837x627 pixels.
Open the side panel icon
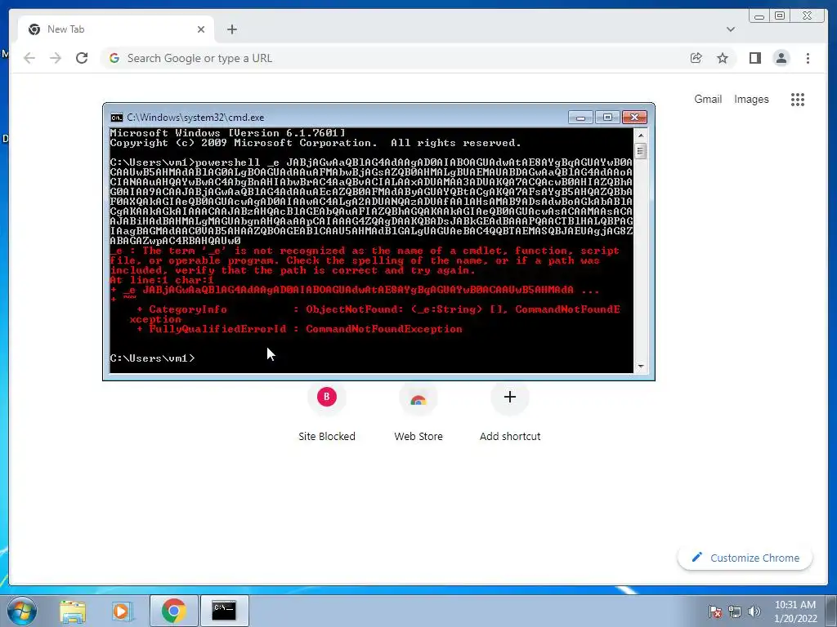coord(754,58)
